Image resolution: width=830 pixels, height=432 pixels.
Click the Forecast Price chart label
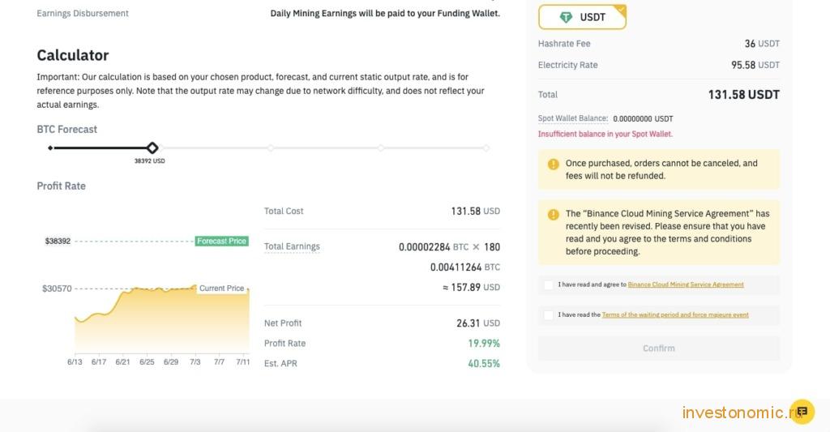[221, 241]
